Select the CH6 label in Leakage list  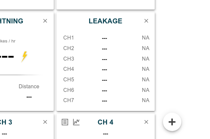click(68, 90)
